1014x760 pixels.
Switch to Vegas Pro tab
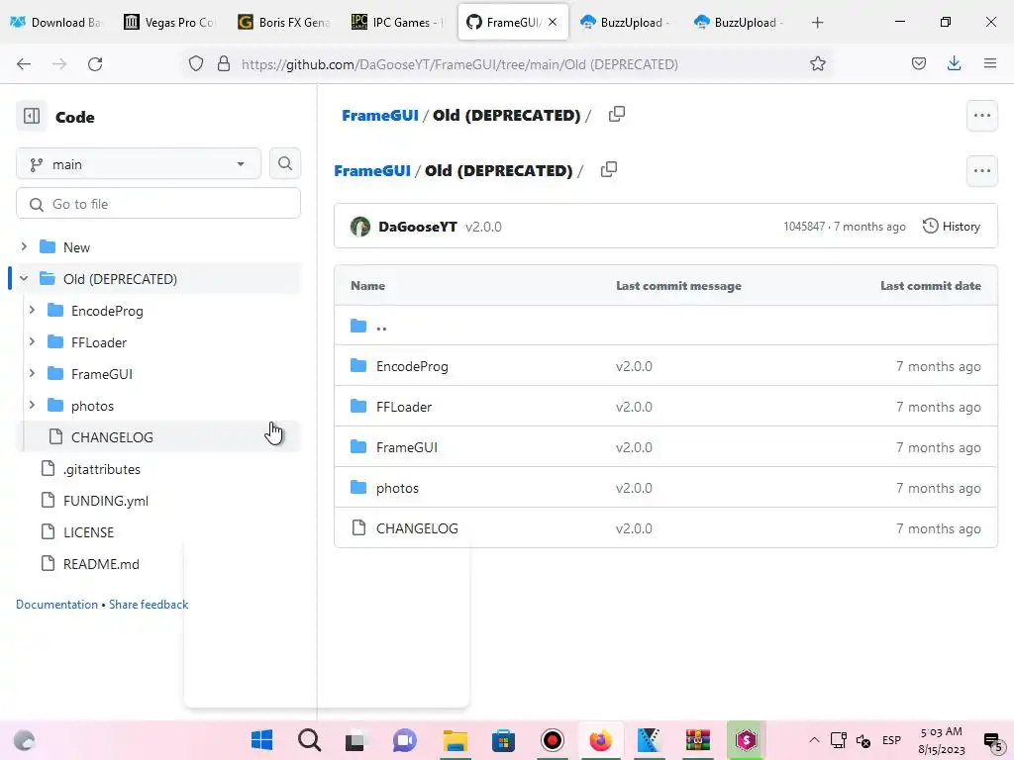[x=169, y=22]
